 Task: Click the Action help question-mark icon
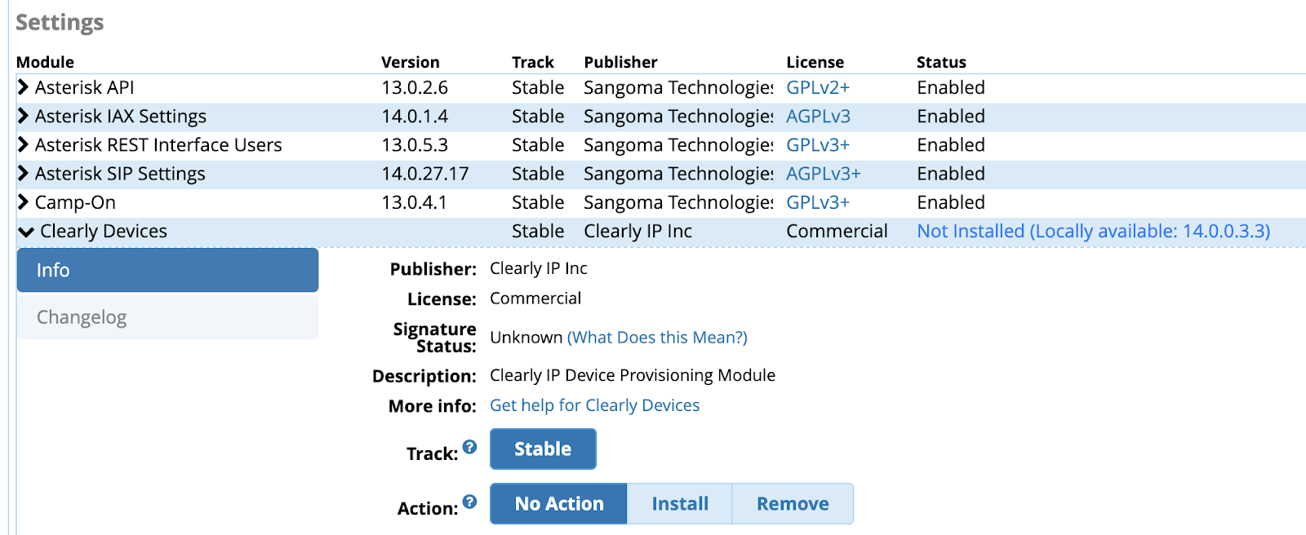(469, 502)
